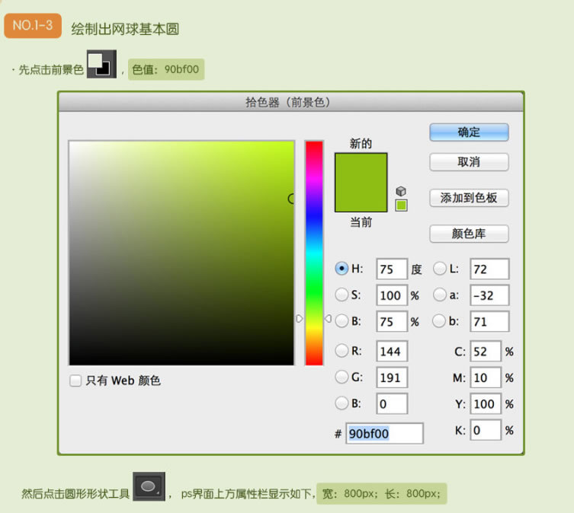The image size is (574, 513).
Task: Select the Lab a radio button
Action: [439, 295]
